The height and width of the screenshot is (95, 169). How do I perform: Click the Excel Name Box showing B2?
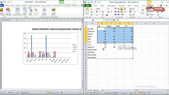click(93, 20)
